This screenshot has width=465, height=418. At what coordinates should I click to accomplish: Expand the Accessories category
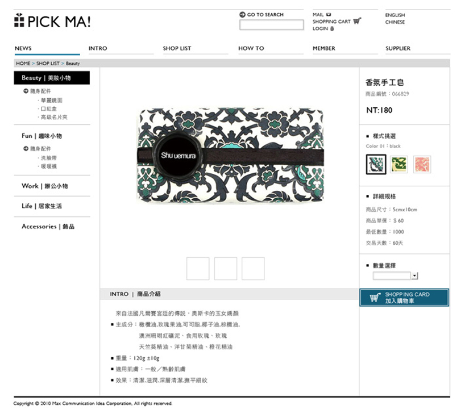[x=48, y=227]
